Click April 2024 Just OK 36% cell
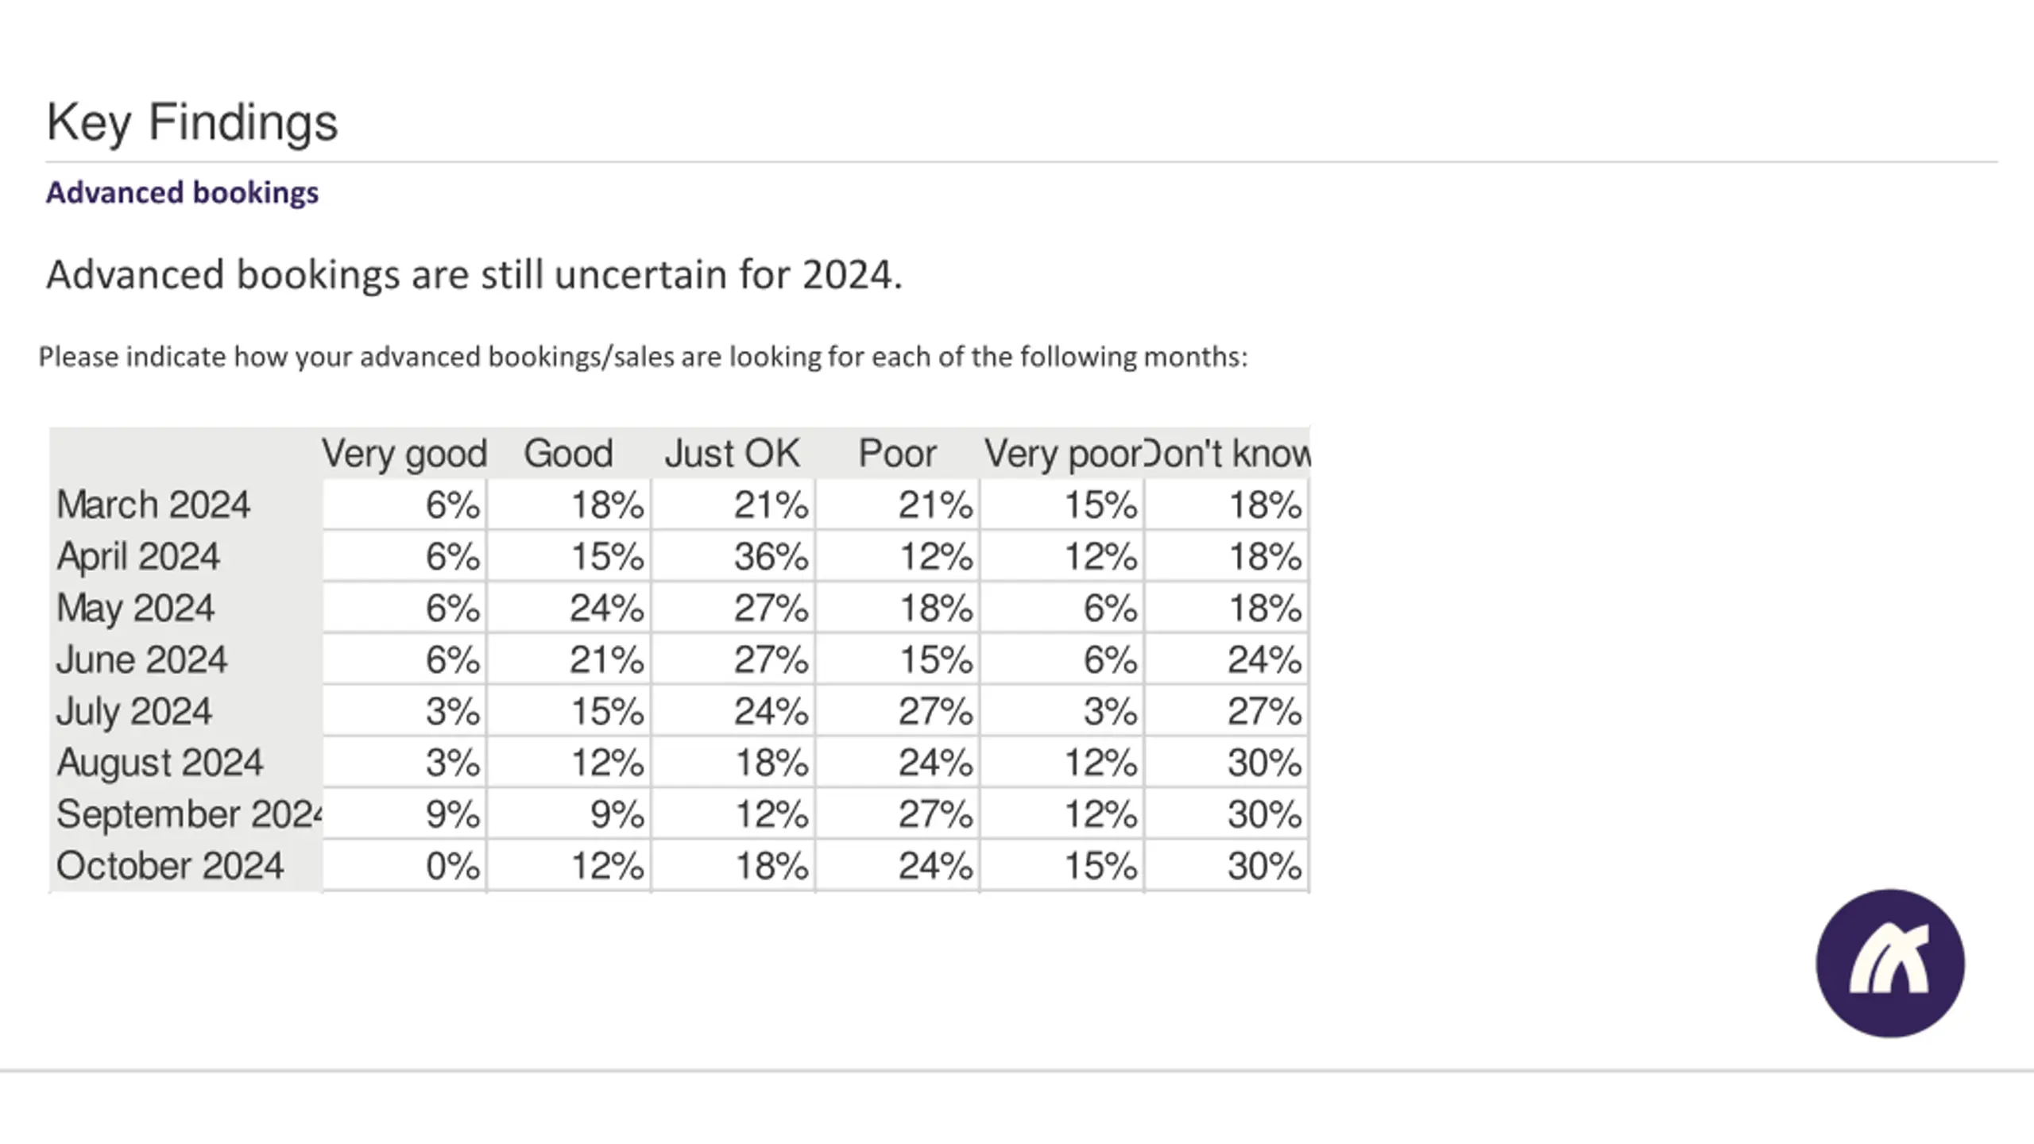 (733, 556)
